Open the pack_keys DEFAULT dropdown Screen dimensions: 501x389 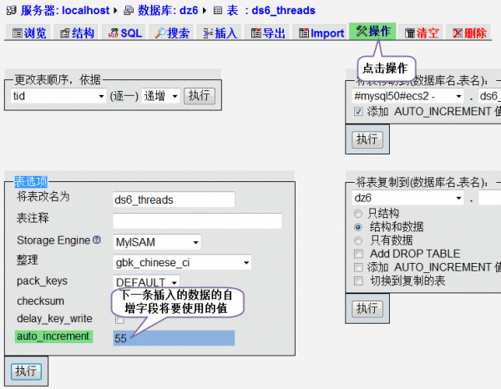(x=146, y=282)
